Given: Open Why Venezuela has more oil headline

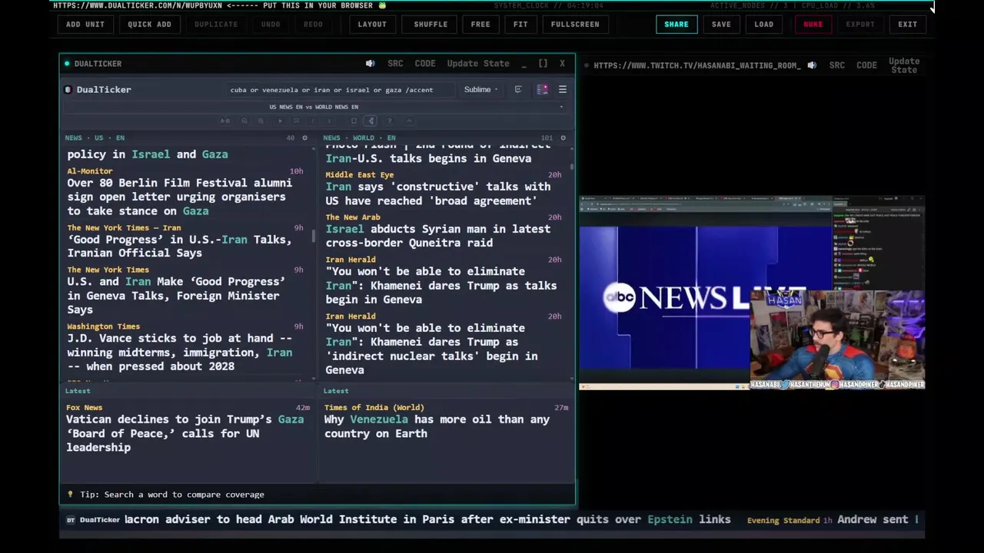Looking at the screenshot, I should pyautogui.click(x=437, y=426).
